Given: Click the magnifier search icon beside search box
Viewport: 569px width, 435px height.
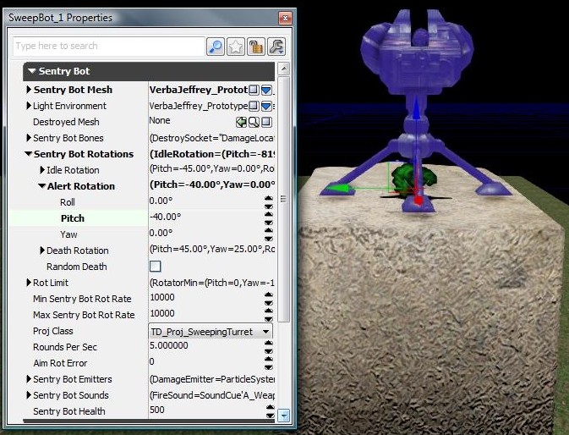Looking at the screenshot, I should [216, 47].
